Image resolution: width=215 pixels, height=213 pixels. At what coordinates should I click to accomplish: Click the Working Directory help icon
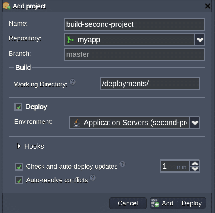point(72,82)
